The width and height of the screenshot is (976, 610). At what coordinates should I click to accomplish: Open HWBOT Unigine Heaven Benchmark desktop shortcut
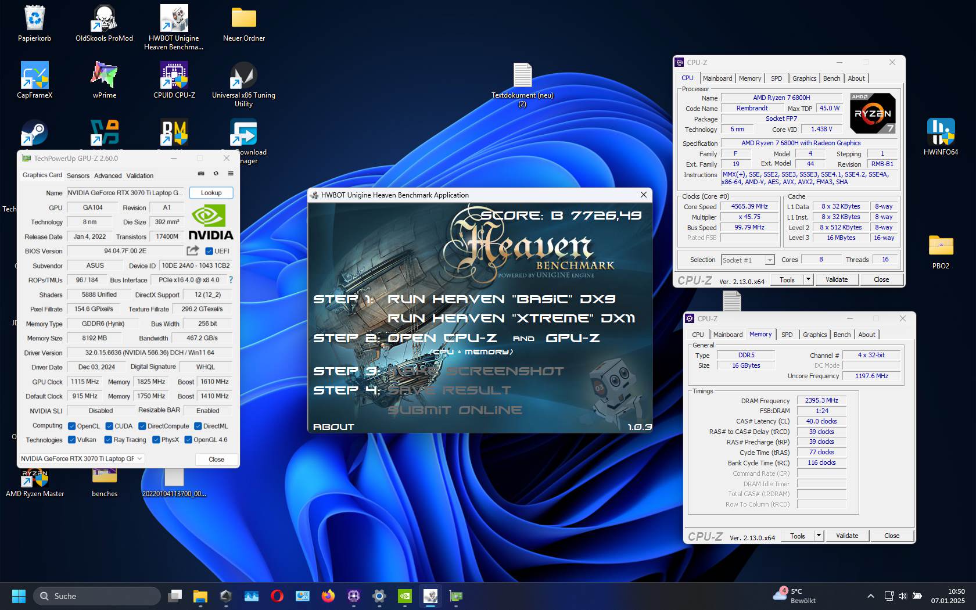click(174, 27)
